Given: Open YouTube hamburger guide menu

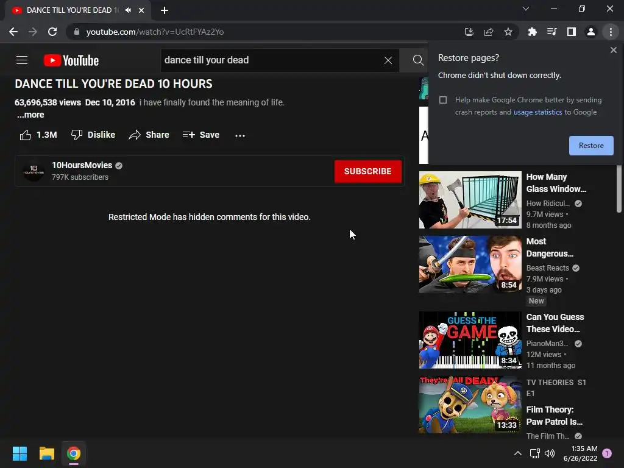Looking at the screenshot, I should point(22,60).
